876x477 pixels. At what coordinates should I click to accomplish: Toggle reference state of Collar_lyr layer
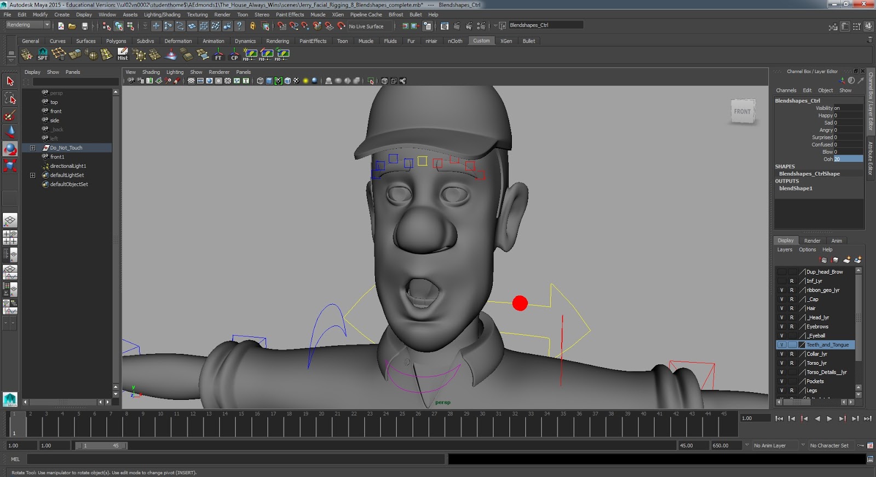coord(792,354)
